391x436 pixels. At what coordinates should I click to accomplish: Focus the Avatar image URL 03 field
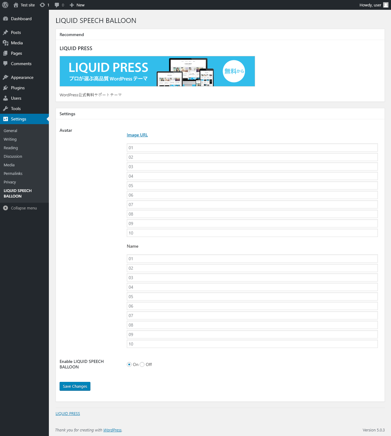pos(252,167)
